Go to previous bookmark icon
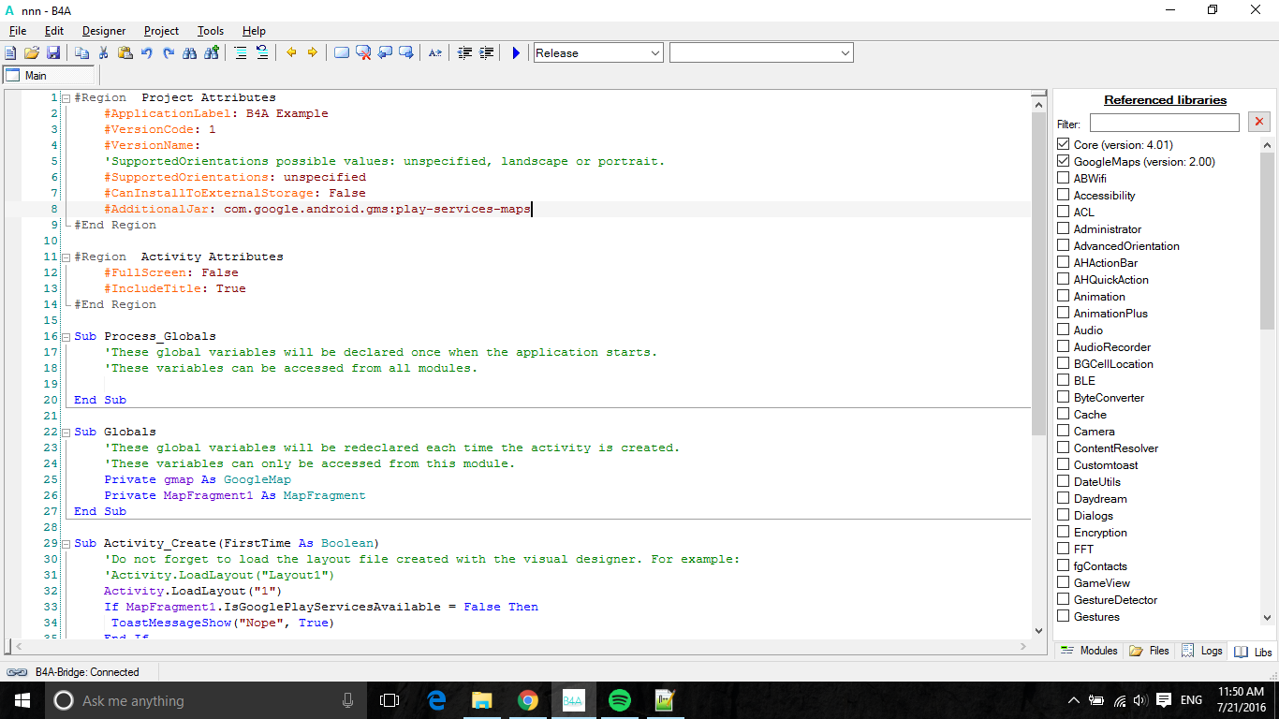1279x719 pixels. [x=385, y=53]
